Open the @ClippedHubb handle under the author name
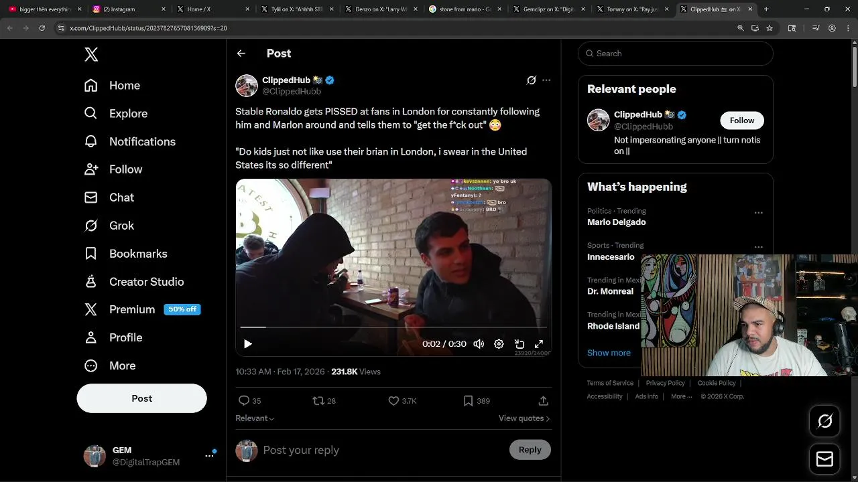This screenshot has width=858, height=482. click(x=292, y=92)
